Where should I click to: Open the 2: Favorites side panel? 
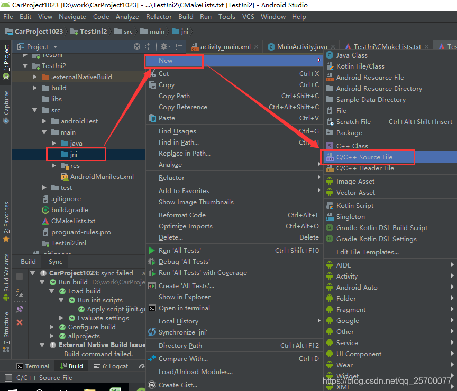pos(6,222)
